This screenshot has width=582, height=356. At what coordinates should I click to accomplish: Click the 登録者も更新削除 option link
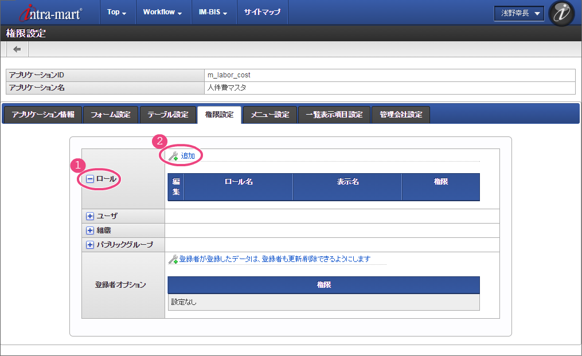(275, 259)
